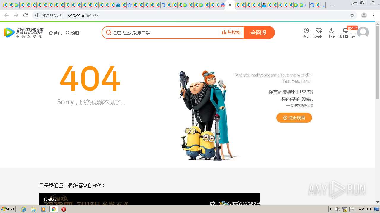Focus the video search input field
380x213 pixels.
pos(166,33)
